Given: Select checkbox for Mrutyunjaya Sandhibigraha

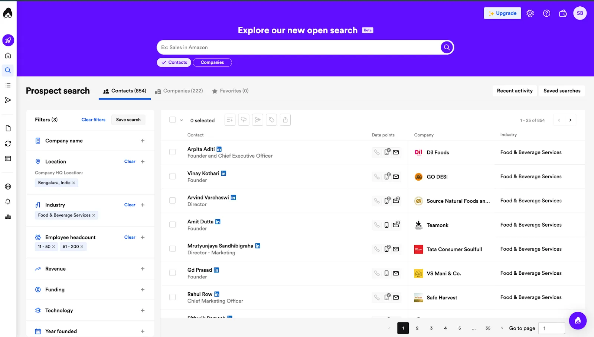Looking at the screenshot, I should coord(172,249).
